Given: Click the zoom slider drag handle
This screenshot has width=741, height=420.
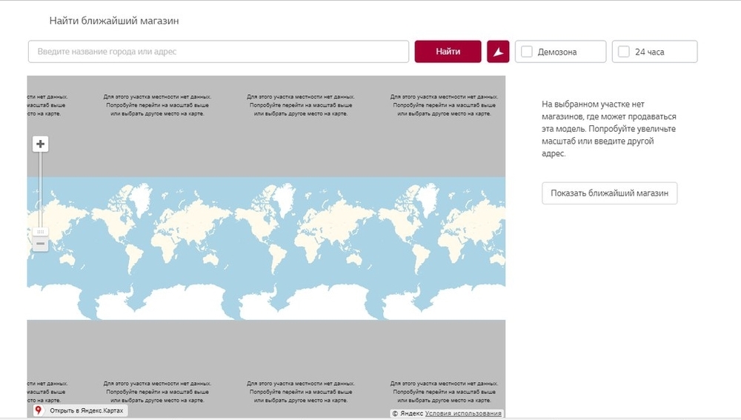Looking at the screenshot, I should coord(41,232).
